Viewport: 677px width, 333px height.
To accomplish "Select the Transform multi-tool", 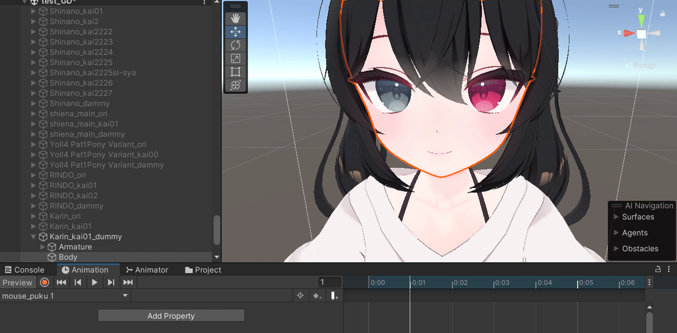I will [x=235, y=86].
